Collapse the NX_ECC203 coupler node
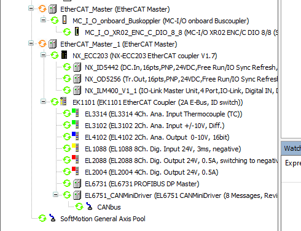 [x=43, y=55]
